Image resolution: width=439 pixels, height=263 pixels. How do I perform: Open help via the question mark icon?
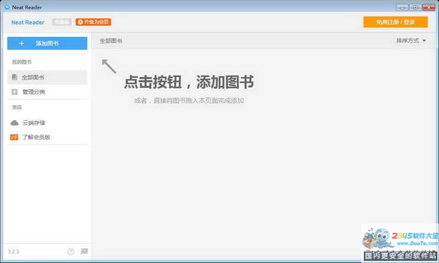tap(71, 251)
